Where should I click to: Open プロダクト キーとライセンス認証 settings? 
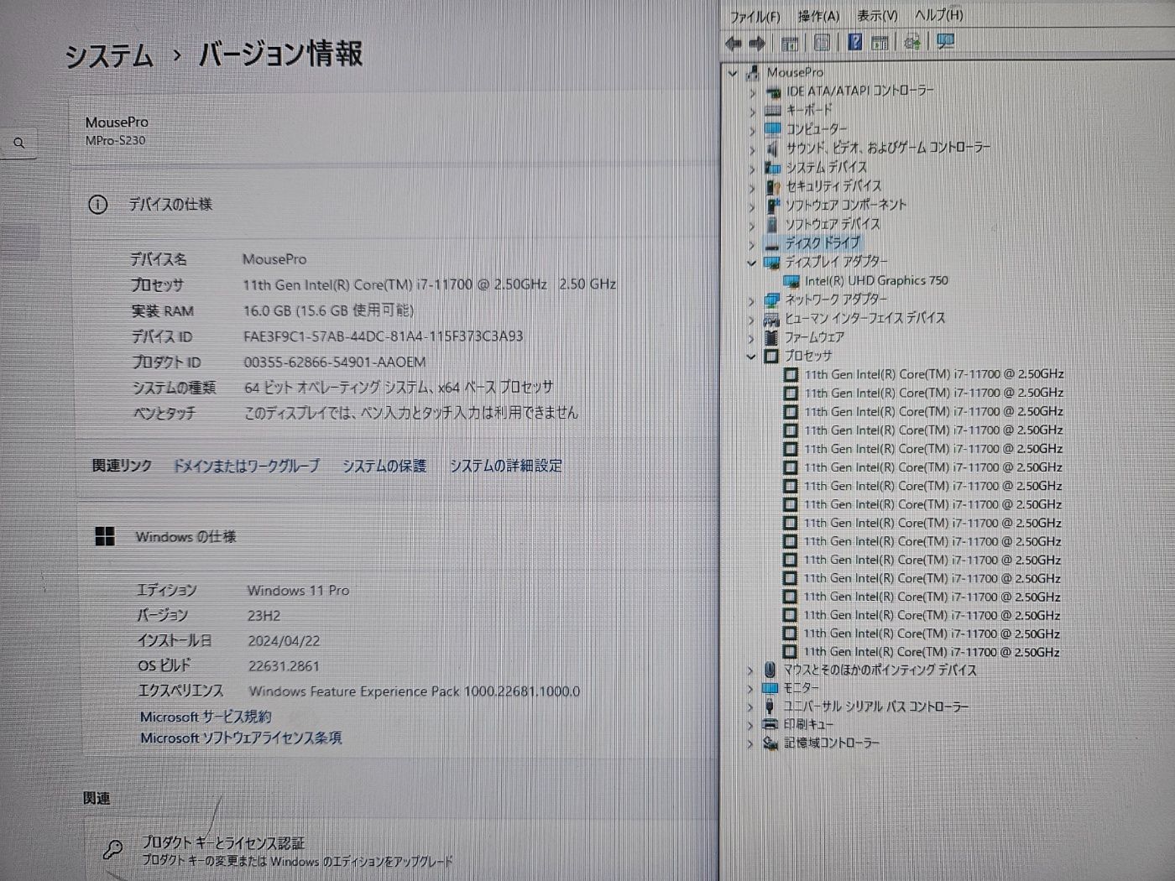point(222,843)
